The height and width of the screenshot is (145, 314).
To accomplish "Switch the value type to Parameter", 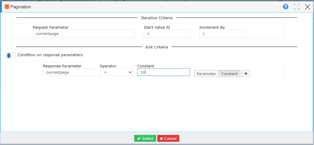I will click(x=206, y=74).
